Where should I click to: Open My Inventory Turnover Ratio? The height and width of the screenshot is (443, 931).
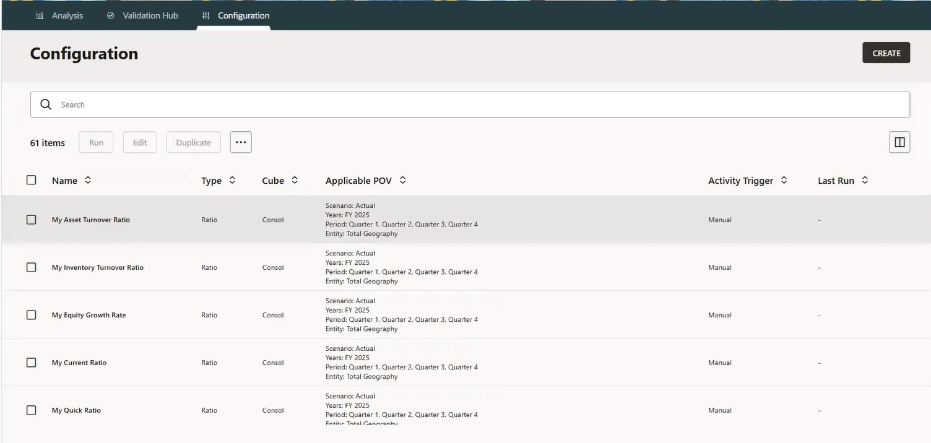pos(98,267)
